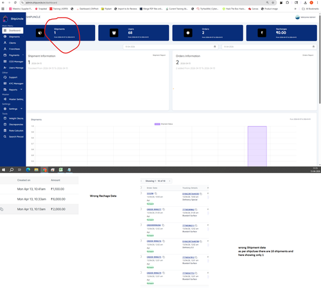
Task: Copy tracking number in Delhivery Special row
Action: pyautogui.click(x=201, y=194)
